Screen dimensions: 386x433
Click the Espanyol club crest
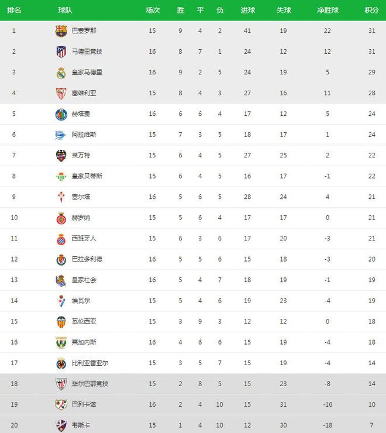(x=61, y=239)
